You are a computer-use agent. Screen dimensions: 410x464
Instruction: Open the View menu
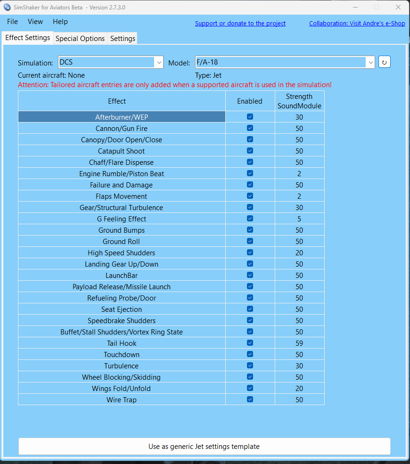(35, 22)
